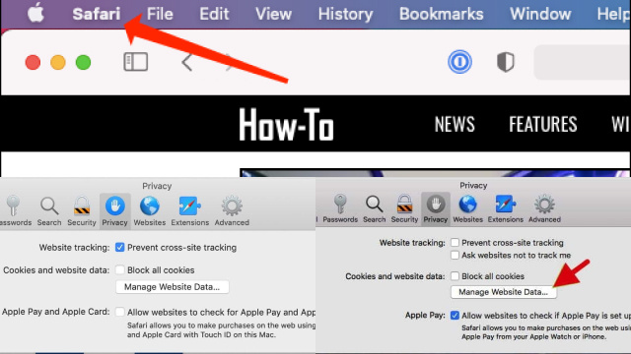Select Security pane in left preferences window
Screen dimensions: 631x354
[x=82, y=210]
